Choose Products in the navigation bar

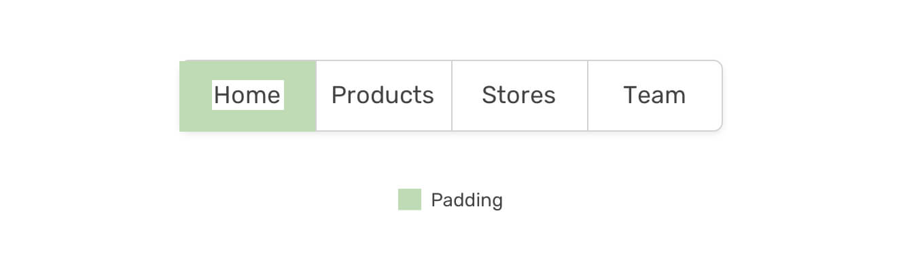point(383,96)
